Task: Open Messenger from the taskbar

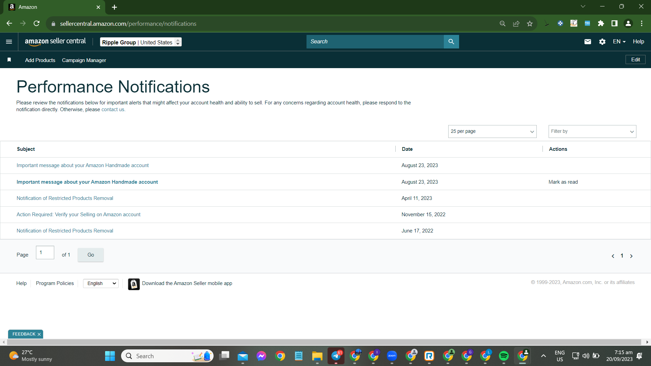Action: tap(261, 356)
